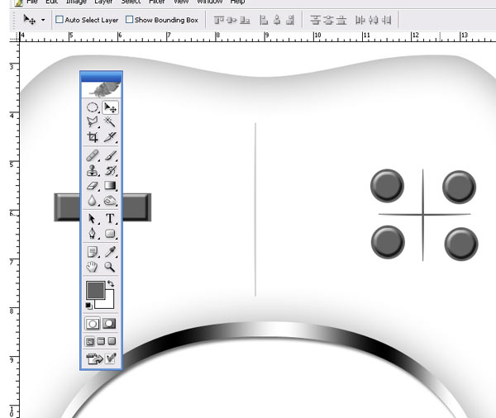Image resolution: width=496 pixels, height=418 pixels.
Task: Align vertical centers of layers
Action: [x=231, y=20]
